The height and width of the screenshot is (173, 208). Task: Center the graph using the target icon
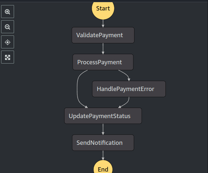coord(8,42)
